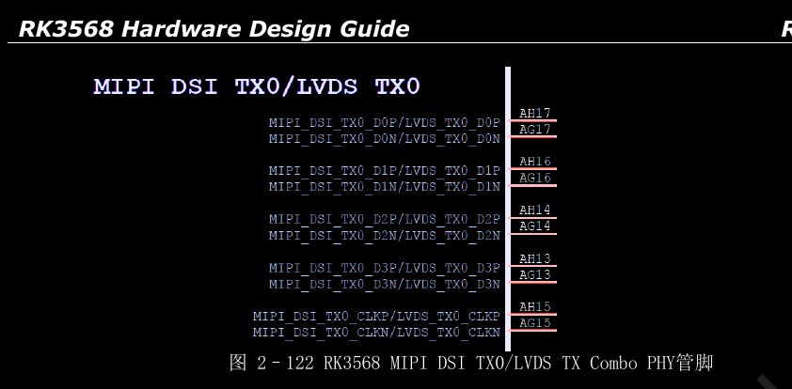The width and height of the screenshot is (792, 389).
Task: Click the MIPI_DSI_TX0_CLKN/LVDS_TX0_CLKN signal label
Action: 376,333
